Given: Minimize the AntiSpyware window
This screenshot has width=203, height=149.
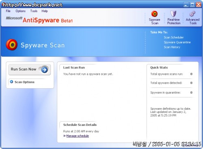Looking at the screenshot, I should coord(186,4).
